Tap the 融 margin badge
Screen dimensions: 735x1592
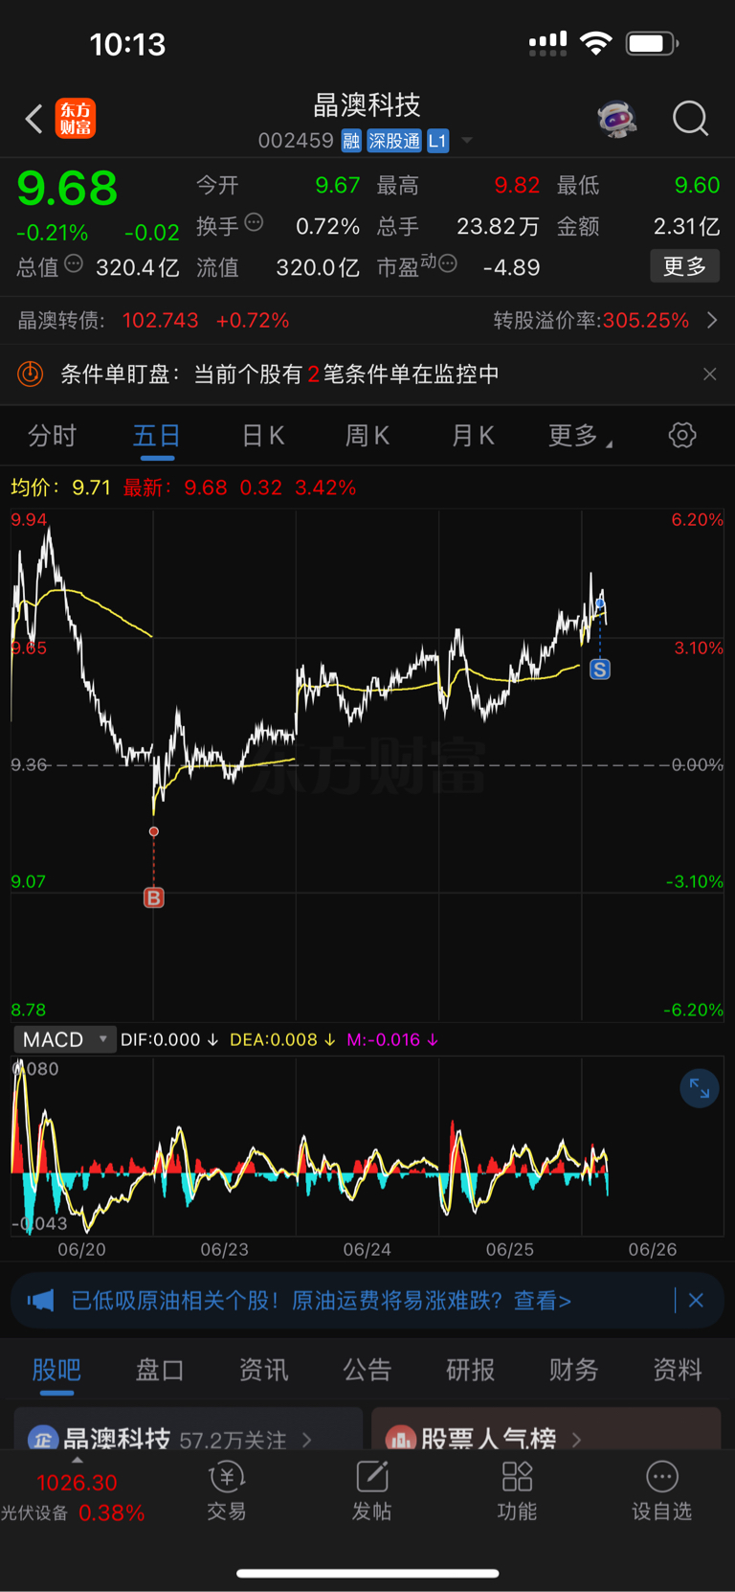[351, 141]
